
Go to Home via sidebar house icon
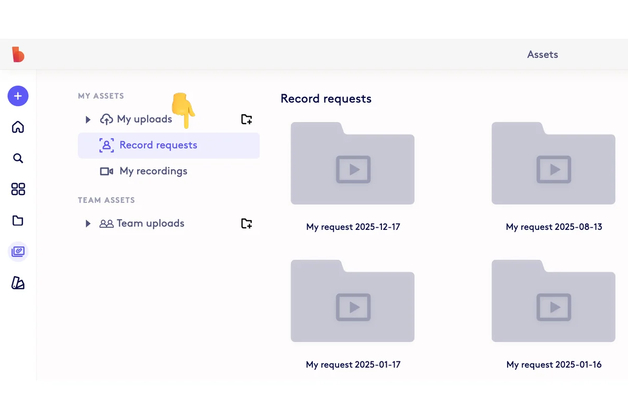[x=18, y=127]
